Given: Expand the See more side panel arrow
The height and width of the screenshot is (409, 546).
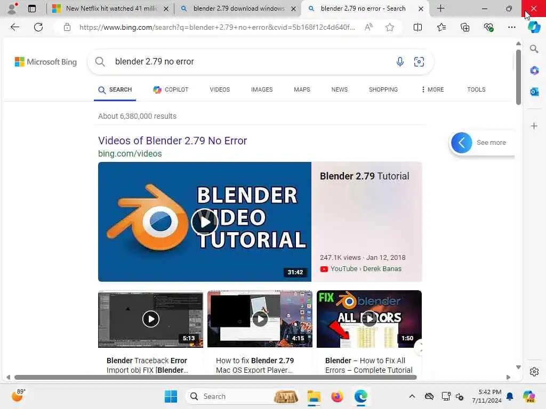Looking at the screenshot, I should (x=461, y=143).
